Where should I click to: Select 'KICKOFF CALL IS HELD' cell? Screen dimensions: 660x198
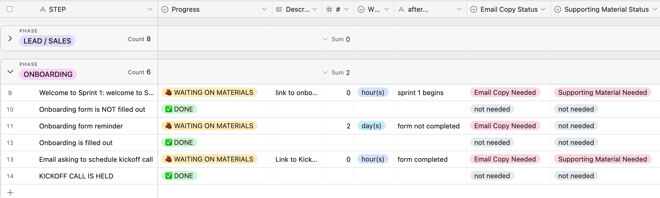[76, 176]
